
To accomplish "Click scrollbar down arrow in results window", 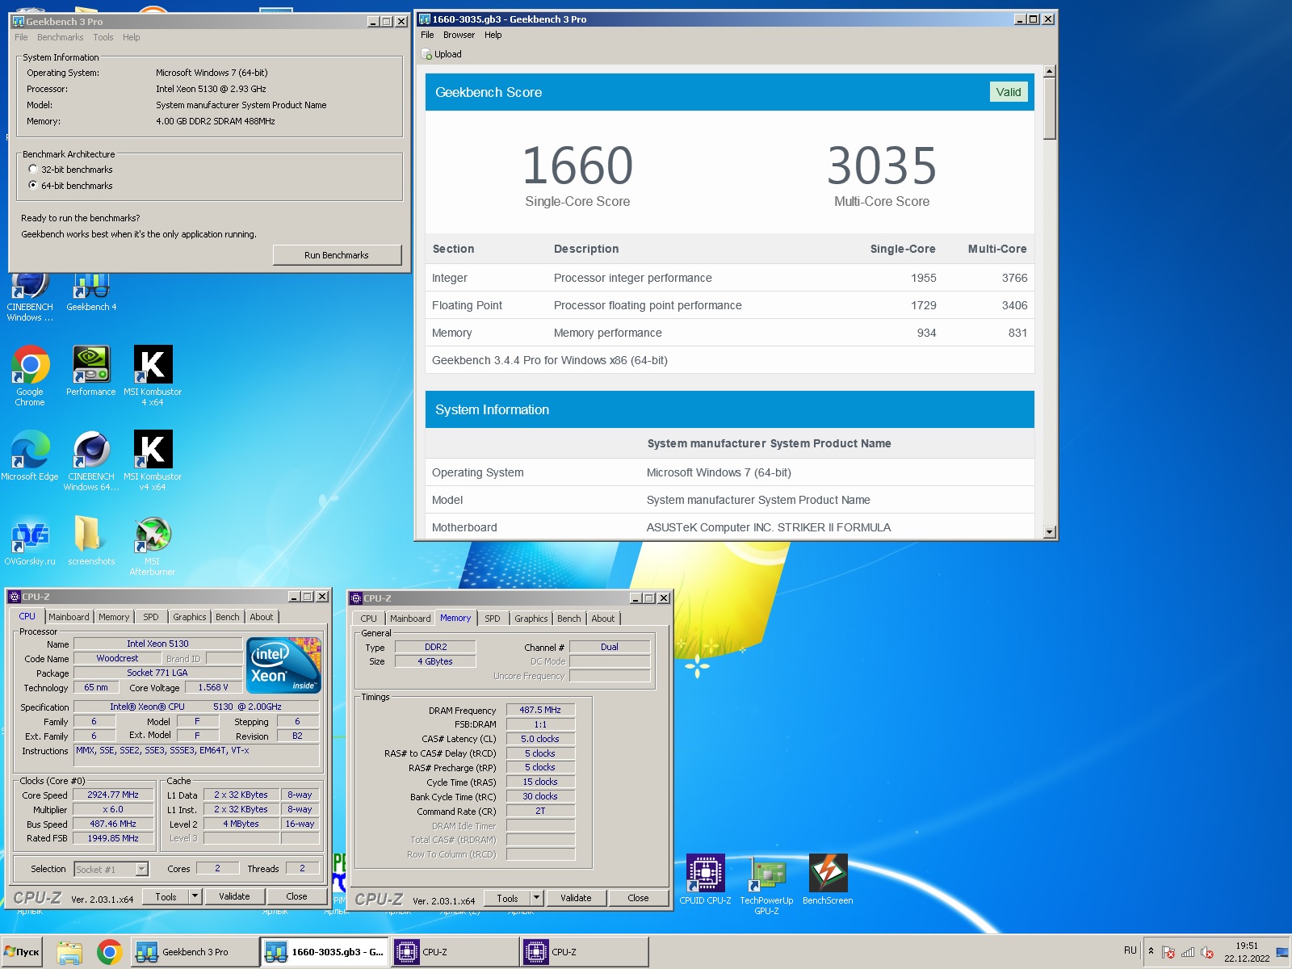I will [x=1049, y=532].
